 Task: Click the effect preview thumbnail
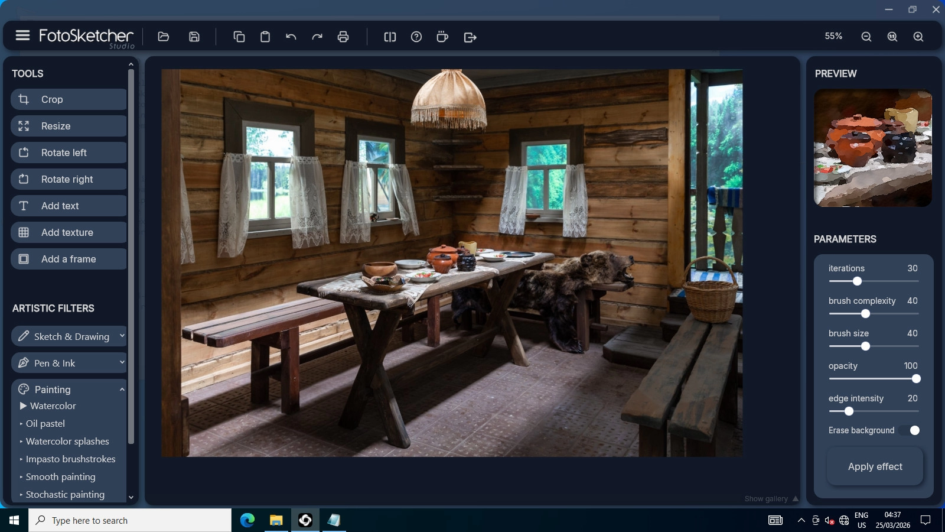pos(873,148)
